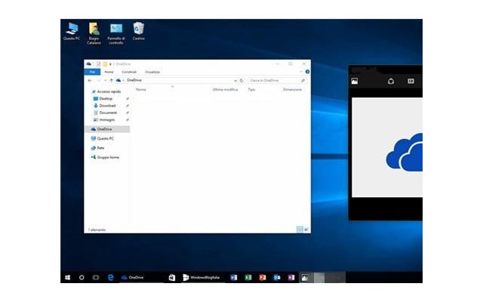Open the Questo PC desktop icon
Screen dimensions: 483x302
72,32
